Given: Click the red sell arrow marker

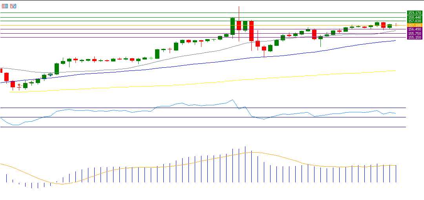Looking at the screenshot, I should (x=19, y=85).
